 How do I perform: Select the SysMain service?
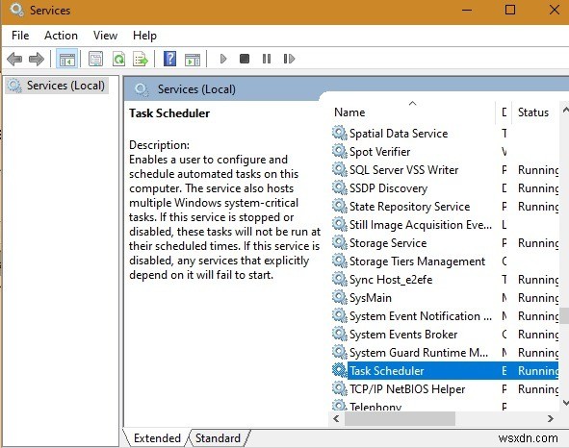pos(371,298)
